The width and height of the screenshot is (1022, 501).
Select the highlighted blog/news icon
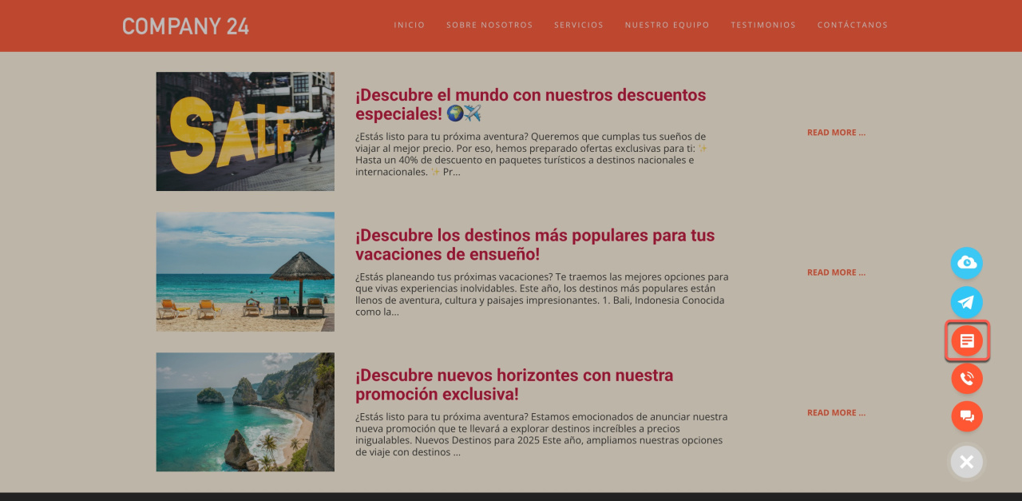point(967,340)
